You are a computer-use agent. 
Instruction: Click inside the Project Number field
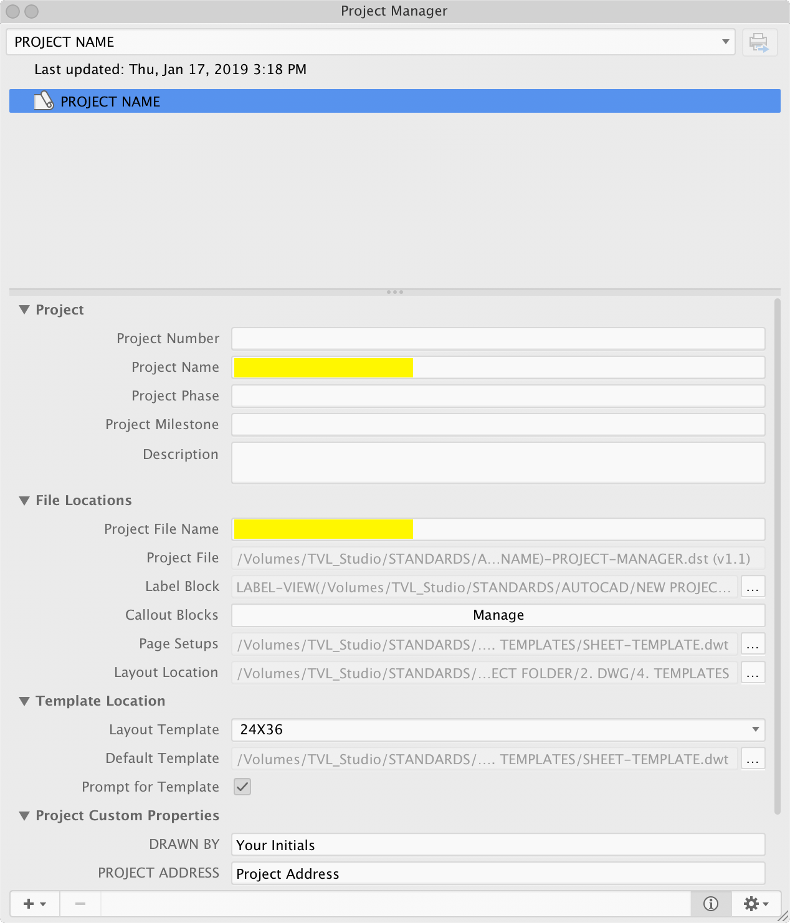pos(498,338)
